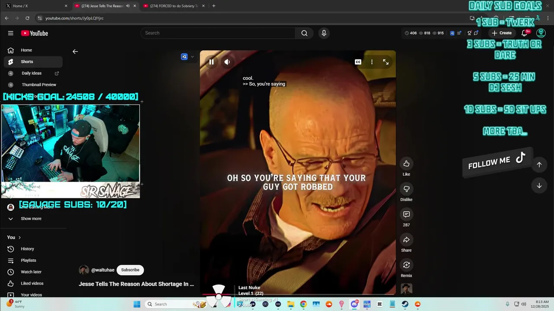Open the Windows Start menu
Viewport: 554px width, 311px height.
pyautogui.click(x=137, y=304)
